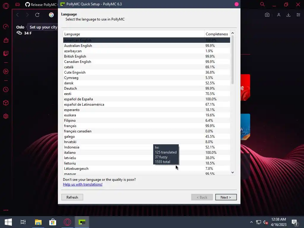Click the network tray icon
The height and width of the screenshot is (228, 304).
[259, 222]
